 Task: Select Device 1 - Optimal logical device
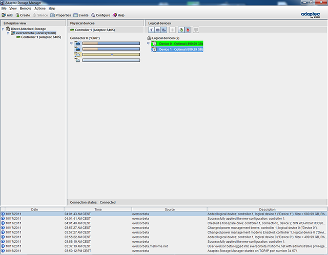tap(177, 49)
